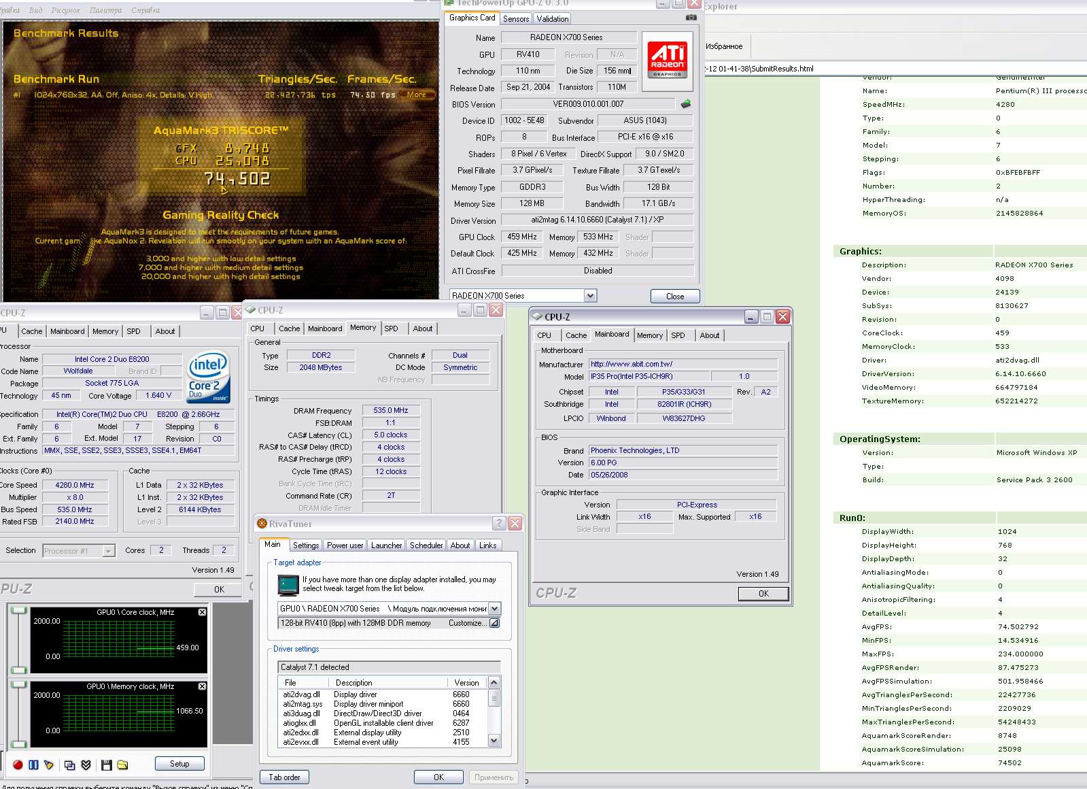Switch to Validation tab in GPU-Z
Viewport: 1087px width, 789px height.
[553, 19]
